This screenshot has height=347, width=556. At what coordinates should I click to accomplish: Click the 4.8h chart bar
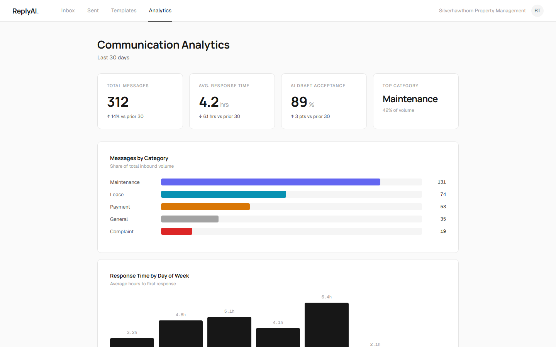181,334
